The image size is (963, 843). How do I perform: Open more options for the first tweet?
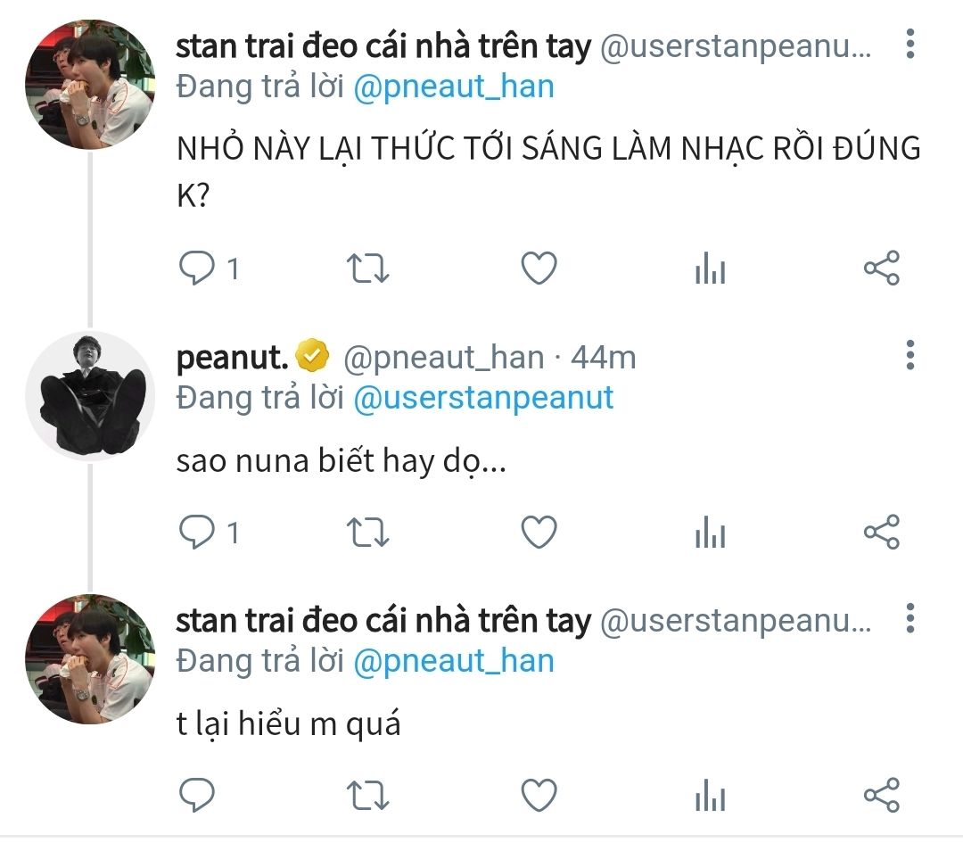909,43
